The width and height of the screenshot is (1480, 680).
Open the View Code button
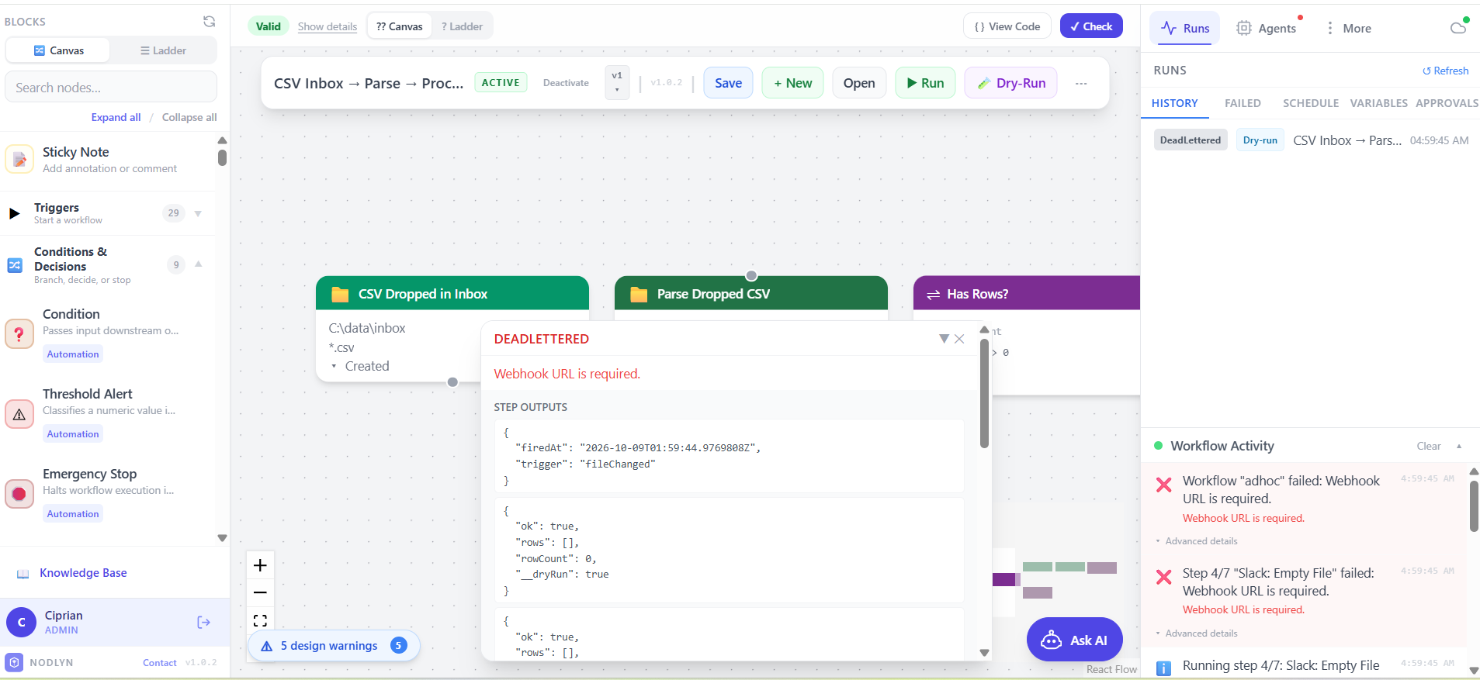point(1007,26)
